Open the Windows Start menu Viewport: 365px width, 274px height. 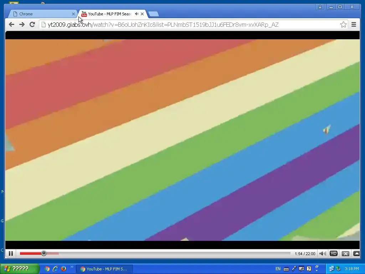tap(20, 269)
